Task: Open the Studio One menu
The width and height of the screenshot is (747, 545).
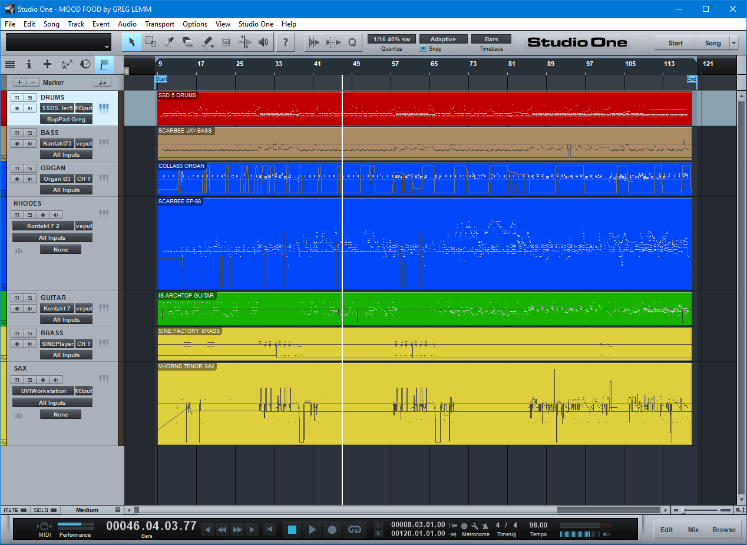Action: 256,24
